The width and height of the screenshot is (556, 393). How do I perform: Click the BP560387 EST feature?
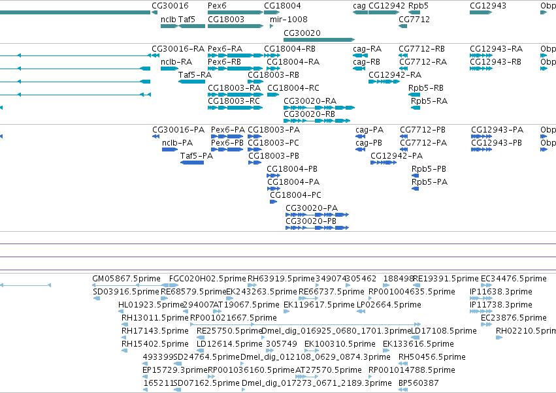(403, 390)
